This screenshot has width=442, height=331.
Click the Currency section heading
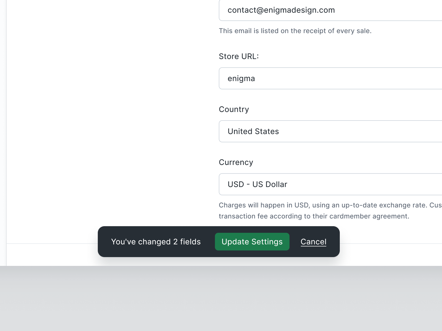236,162
